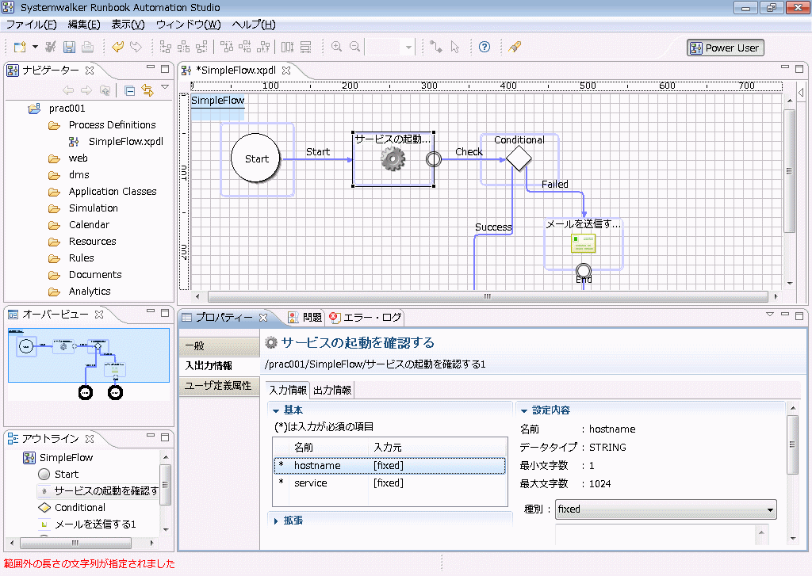The height and width of the screenshot is (576, 812).
Task: Close the SimpleFlow.xpdl editor tab
Action: coord(286,70)
